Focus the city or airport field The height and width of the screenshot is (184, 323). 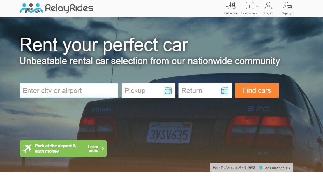(x=69, y=91)
